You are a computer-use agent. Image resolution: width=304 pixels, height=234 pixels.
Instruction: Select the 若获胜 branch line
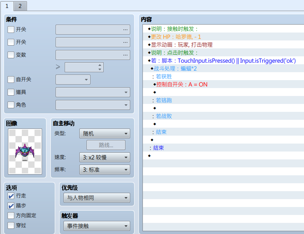[223, 77]
